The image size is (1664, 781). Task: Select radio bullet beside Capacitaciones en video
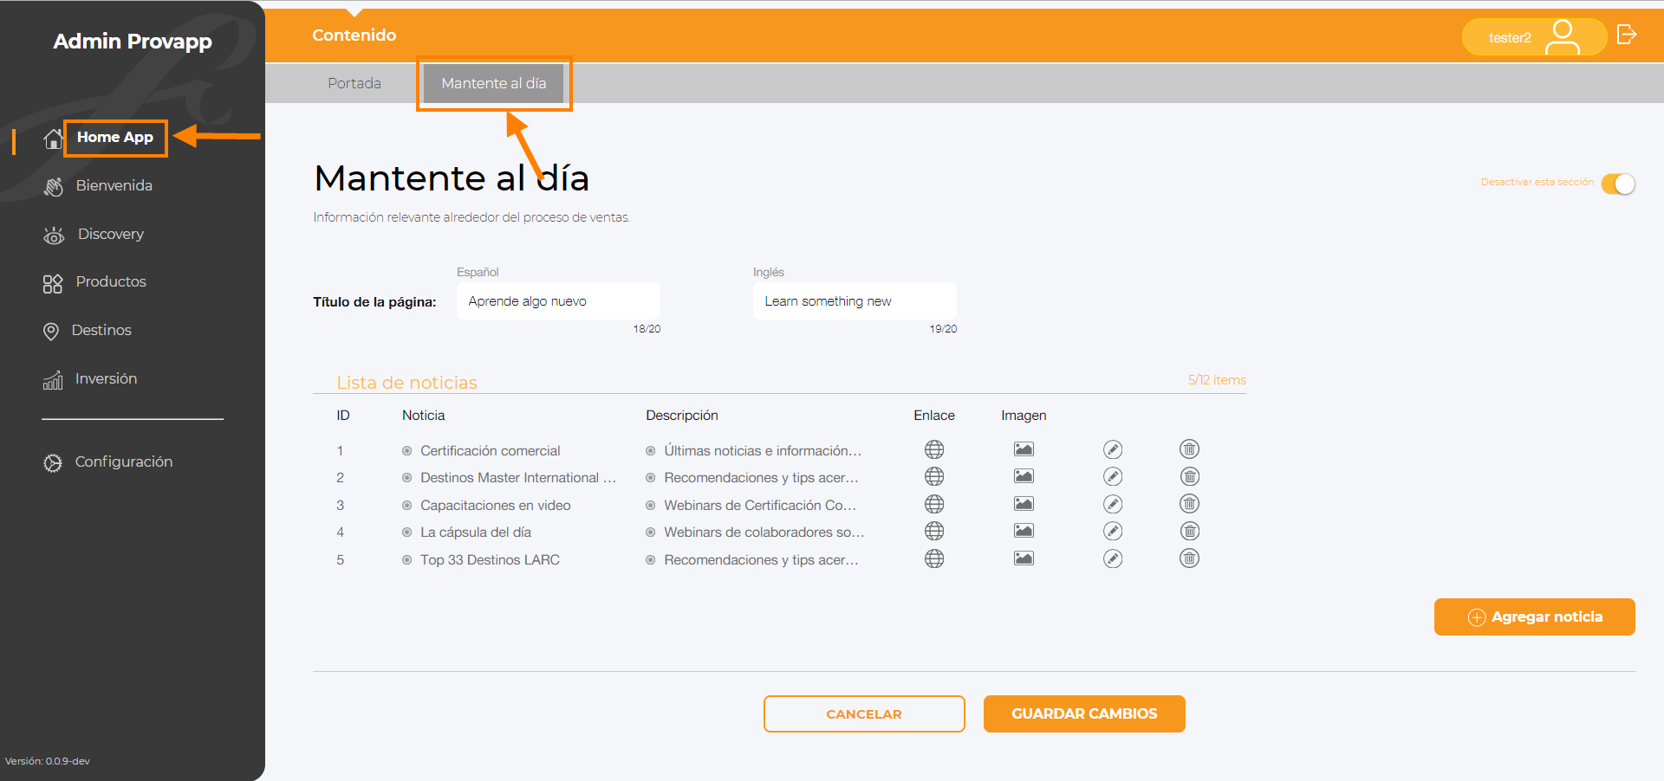tap(406, 505)
